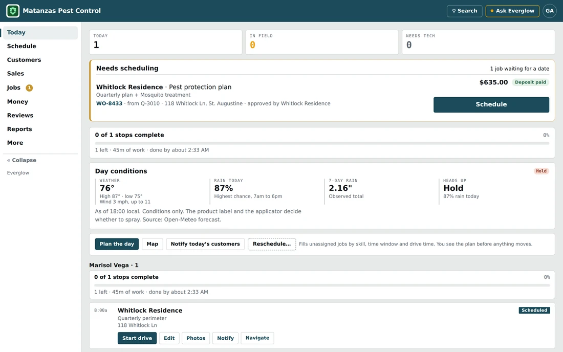Open the Reschedule... options

(x=272, y=244)
